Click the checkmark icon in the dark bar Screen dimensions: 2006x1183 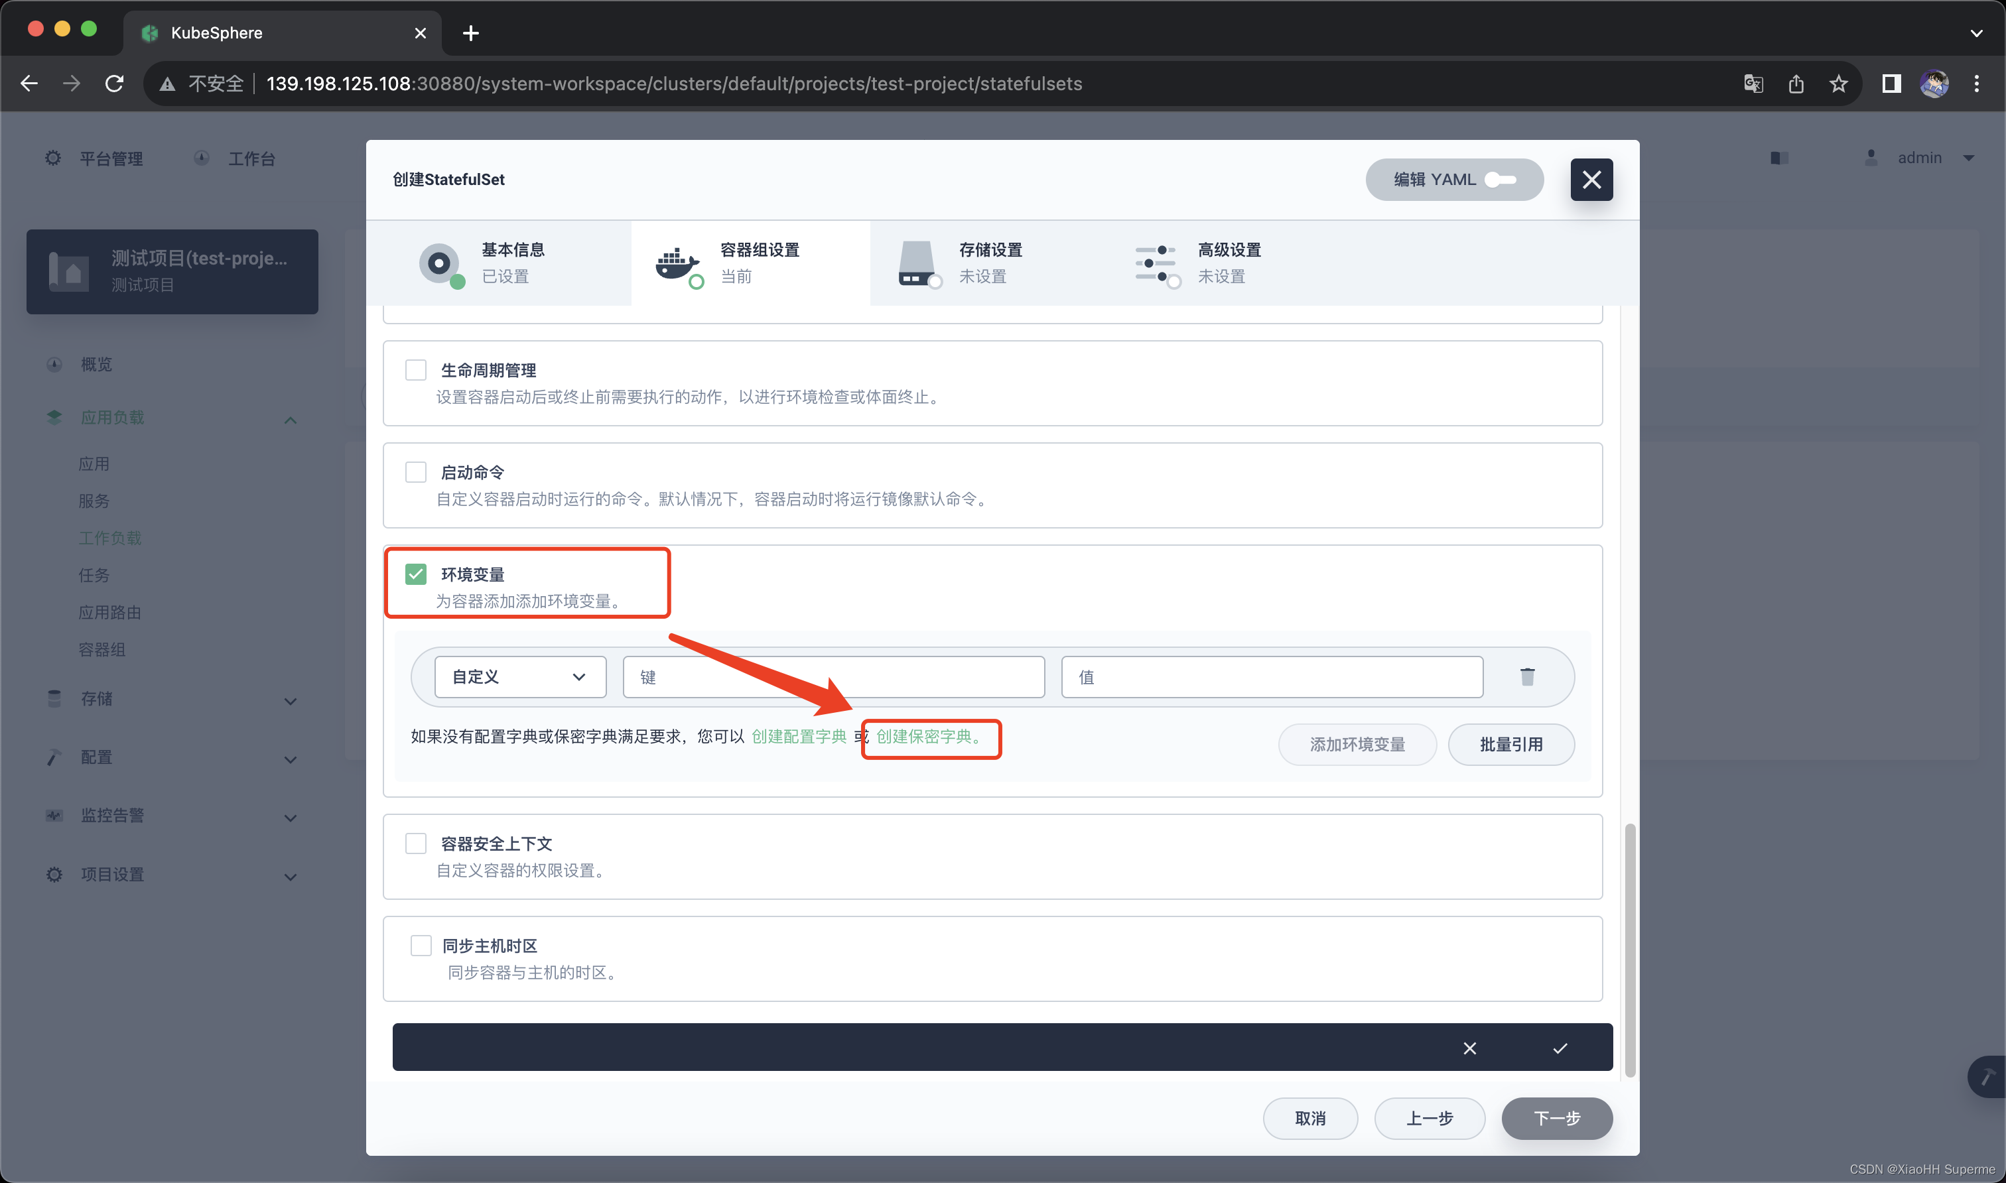tap(1560, 1048)
